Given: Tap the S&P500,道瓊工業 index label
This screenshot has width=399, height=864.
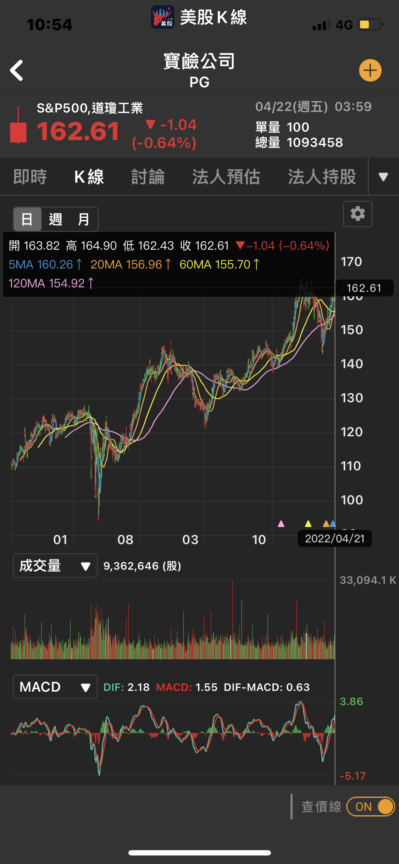Looking at the screenshot, I should coord(90,108).
